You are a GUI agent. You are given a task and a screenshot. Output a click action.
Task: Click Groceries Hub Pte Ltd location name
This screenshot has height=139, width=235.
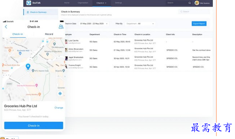click(x=21, y=106)
